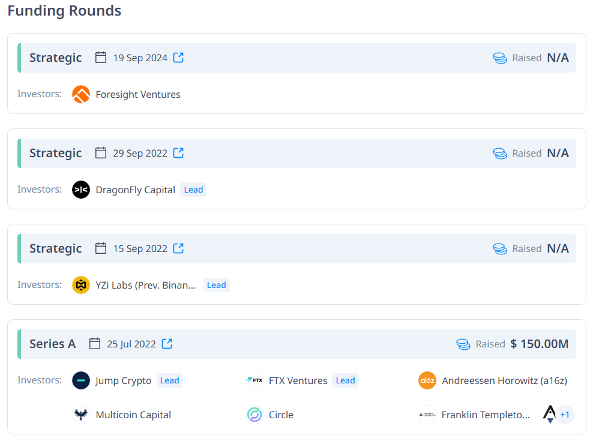Open external link for 19 Sep 2024 round

[x=178, y=58]
